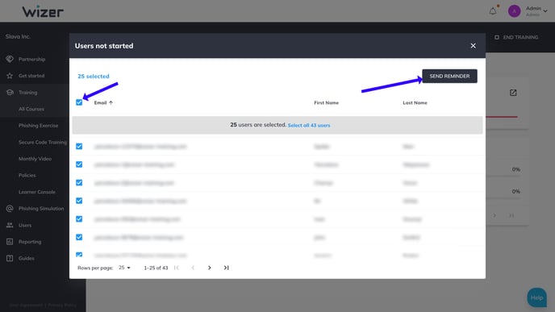The height and width of the screenshot is (312, 555).
Task: Click End Training button
Action: pos(516,37)
